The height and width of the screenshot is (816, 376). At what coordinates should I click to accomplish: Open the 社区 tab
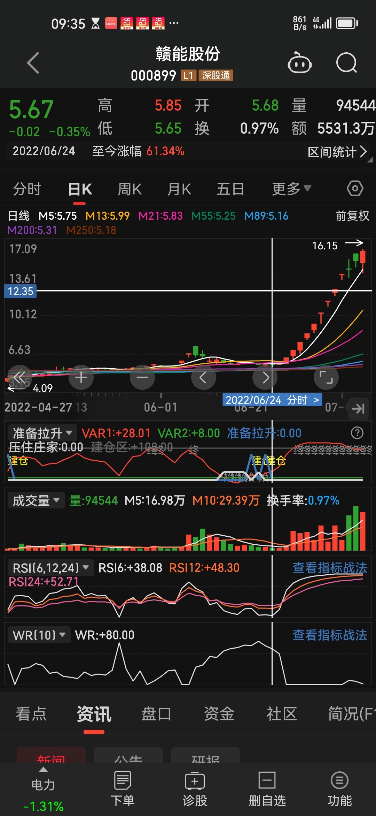[282, 713]
